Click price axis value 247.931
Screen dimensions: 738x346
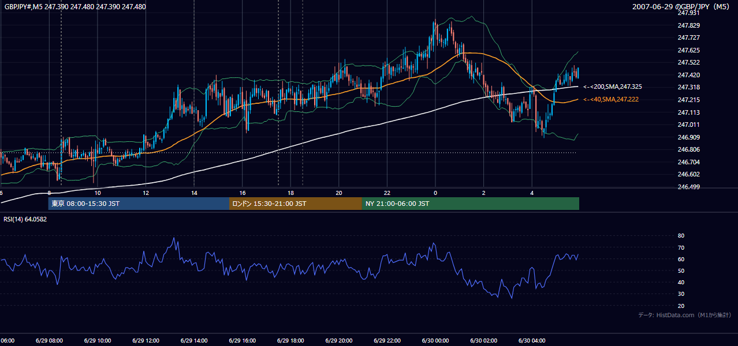(688, 13)
